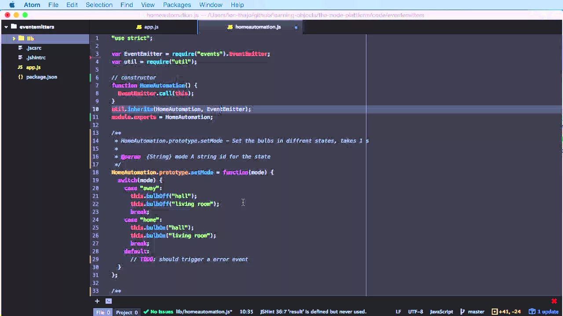Open package.json from the tree view
563x316 pixels.
click(42, 77)
